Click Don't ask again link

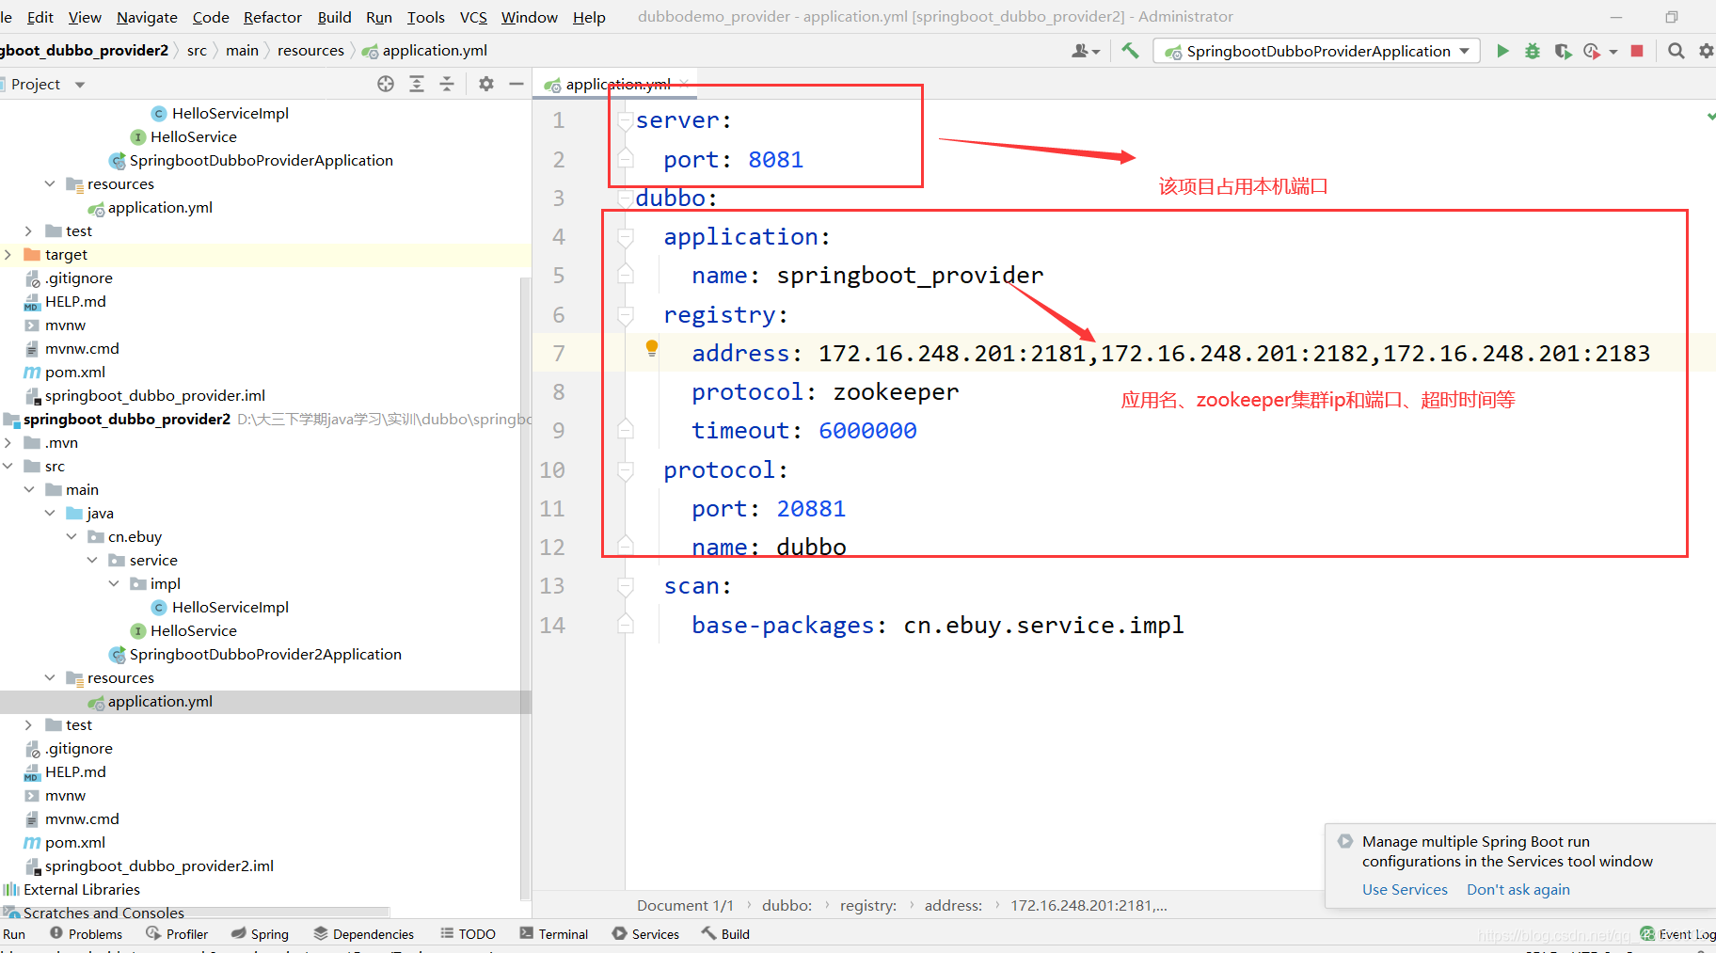pyautogui.click(x=1517, y=889)
